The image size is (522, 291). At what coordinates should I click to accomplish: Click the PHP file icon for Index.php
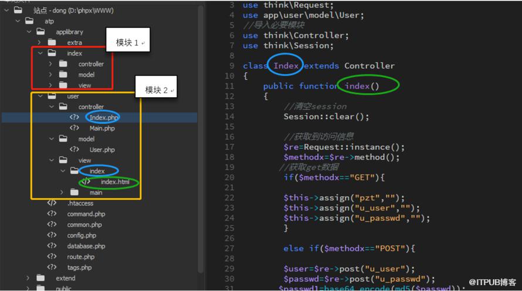click(74, 117)
